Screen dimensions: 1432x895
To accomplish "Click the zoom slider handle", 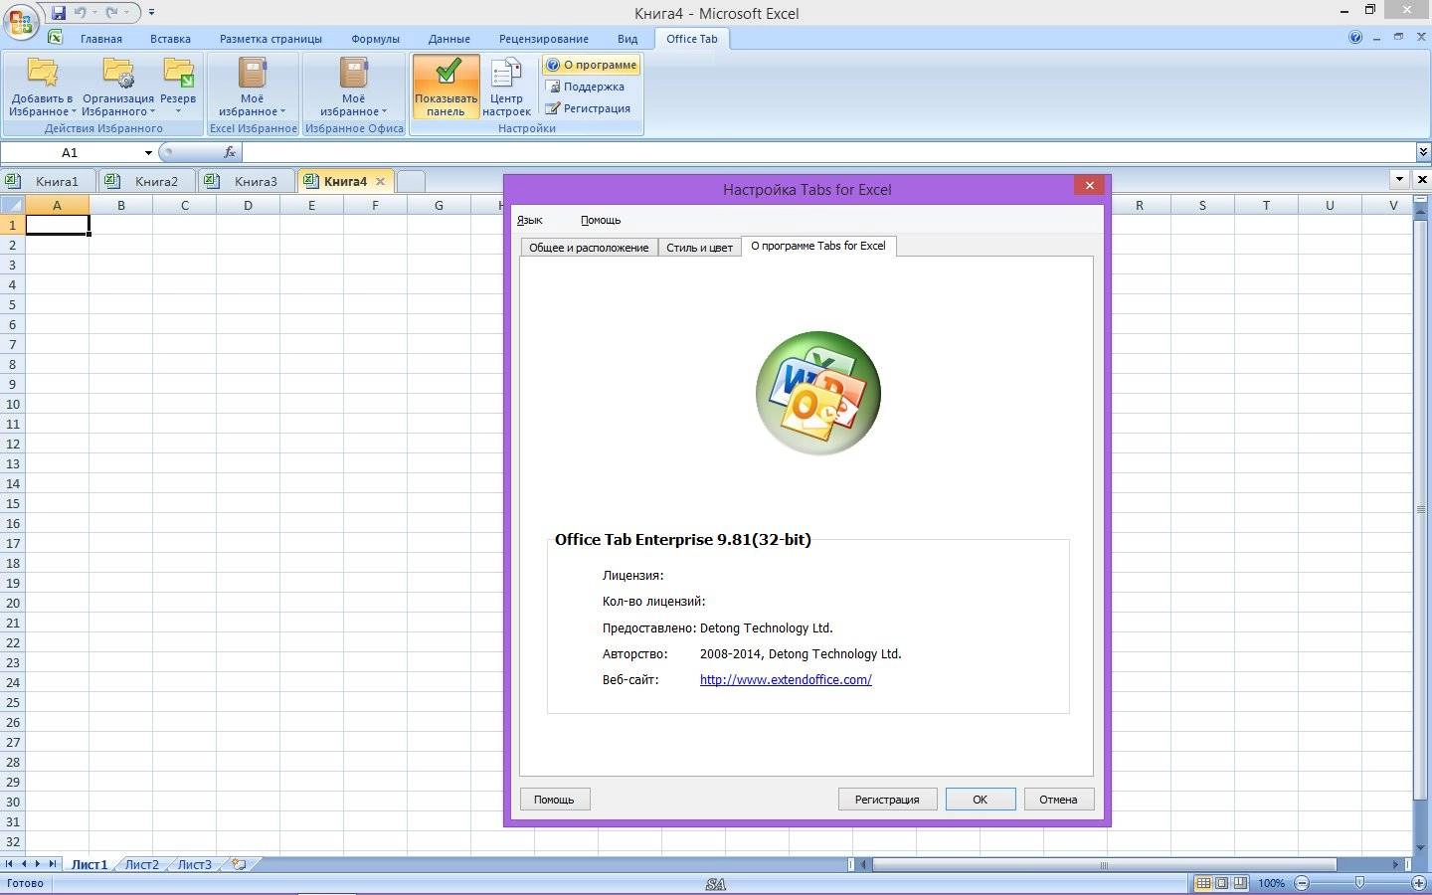I will [1359, 883].
